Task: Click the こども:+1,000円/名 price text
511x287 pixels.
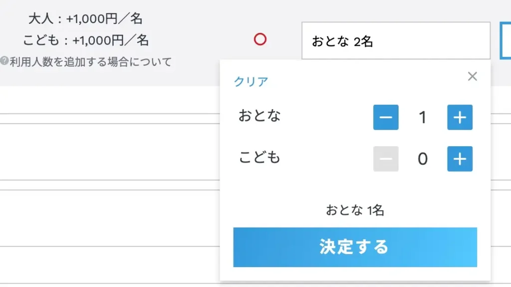Action: tap(85, 40)
